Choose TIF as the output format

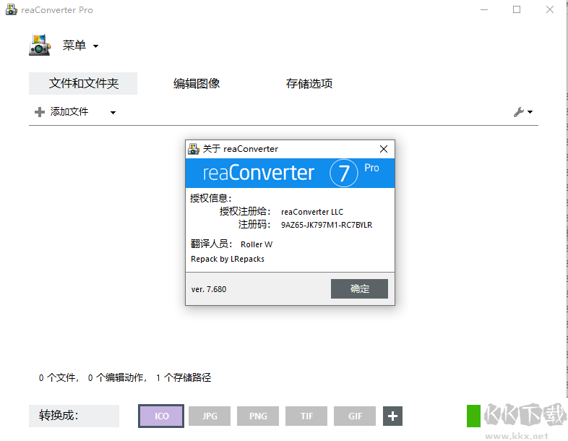pyautogui.click(x=306, y=416)
